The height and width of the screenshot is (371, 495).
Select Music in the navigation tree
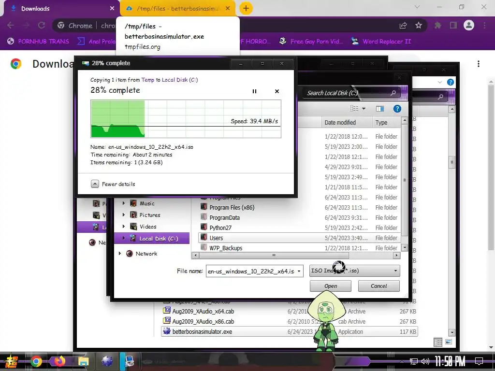pyautogui.click(x=147, y=203)
